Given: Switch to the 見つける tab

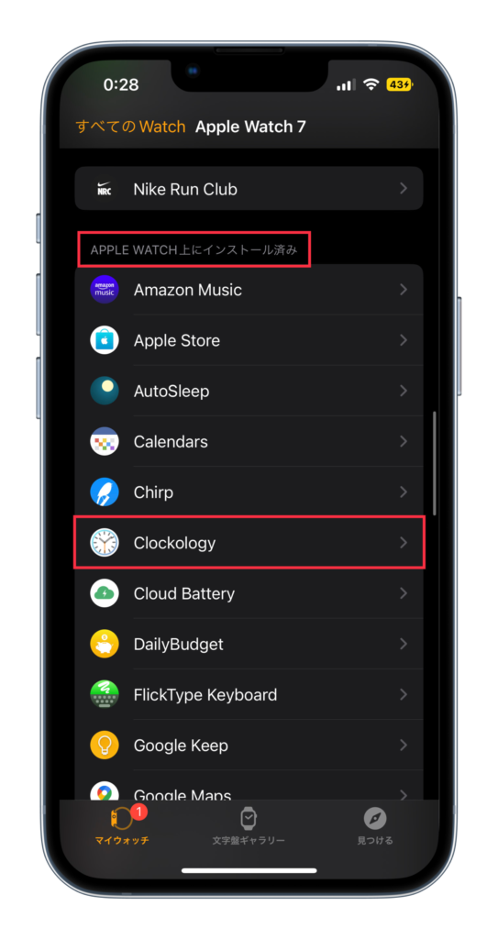Looking at the screenshot, I should pos(375,826).
